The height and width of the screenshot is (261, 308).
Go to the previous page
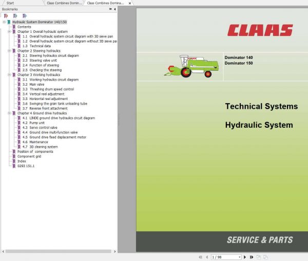(207, 257)
